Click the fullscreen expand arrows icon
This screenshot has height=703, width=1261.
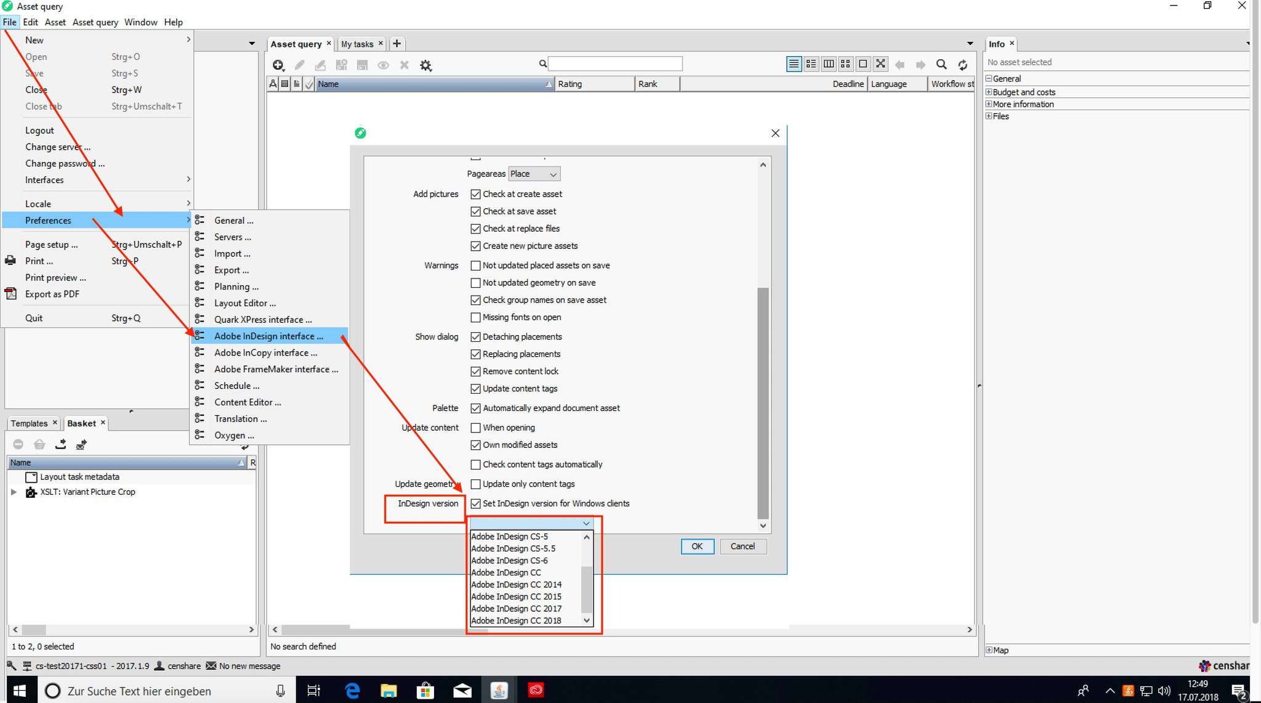[880, 64]
